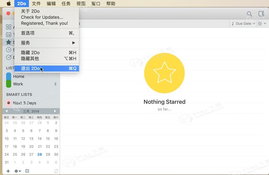Click the plus add list button
Image resolution: width=269 pixels, height=175 pixels.
(8, 171)
